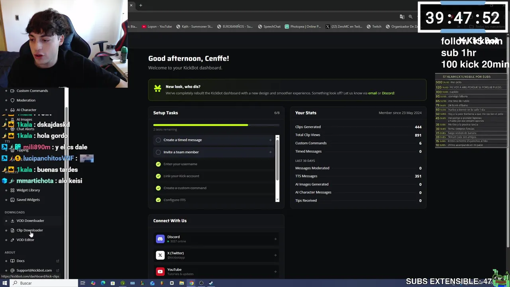510x287 pixels.
Task: Open the Photopea bookmark
Action: 303,27
